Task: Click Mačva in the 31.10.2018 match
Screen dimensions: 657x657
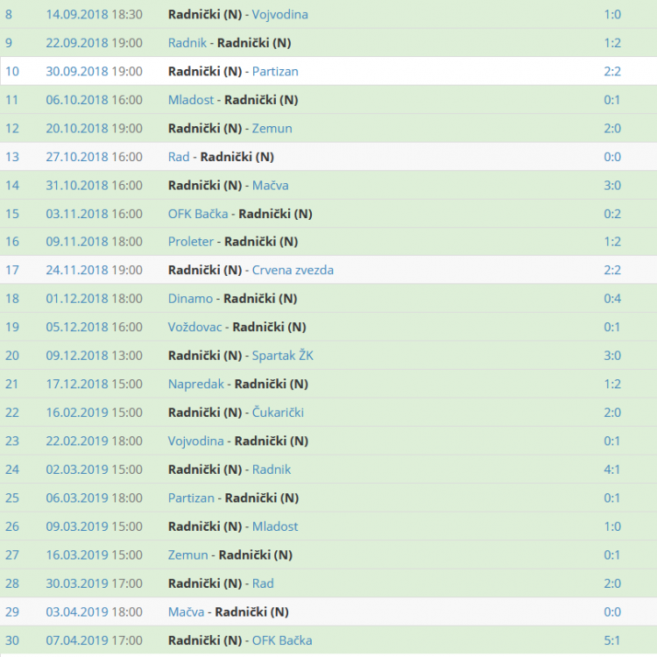Action: (270, 185)
